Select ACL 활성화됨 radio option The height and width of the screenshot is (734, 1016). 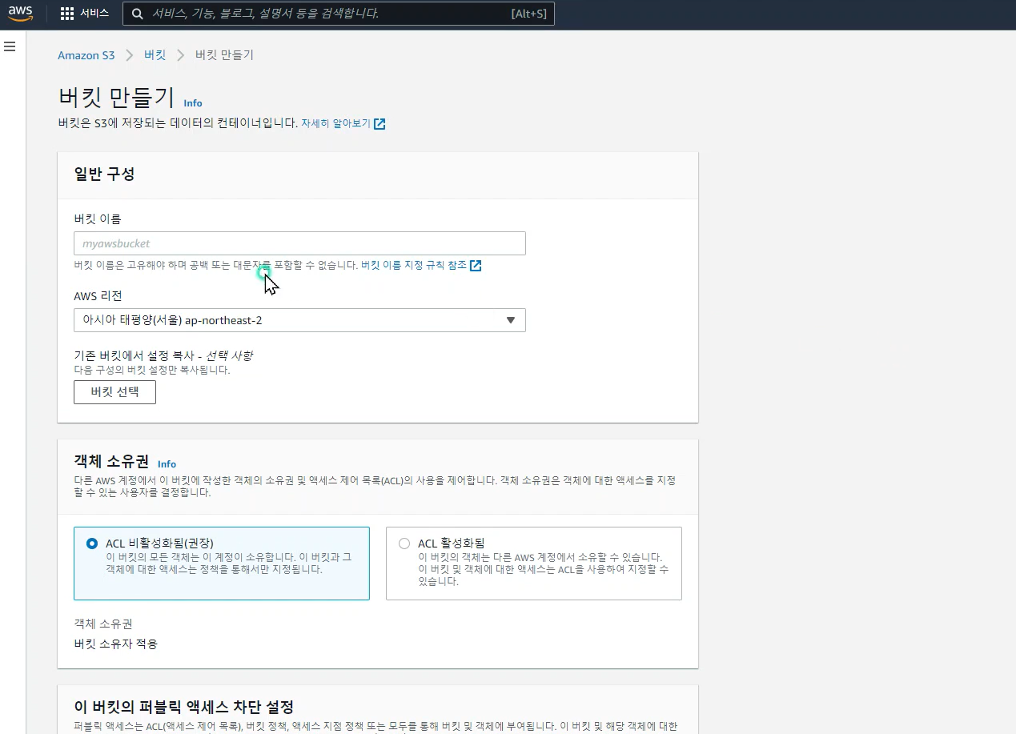tap(404, 543)
